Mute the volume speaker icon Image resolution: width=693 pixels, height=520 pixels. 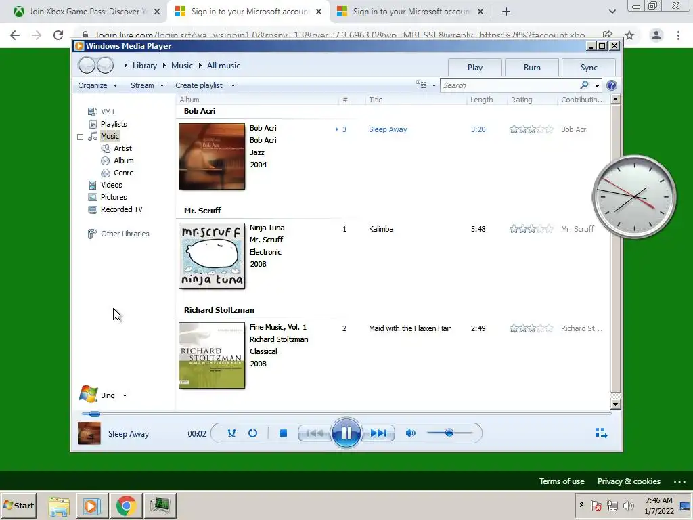point(411,433)
